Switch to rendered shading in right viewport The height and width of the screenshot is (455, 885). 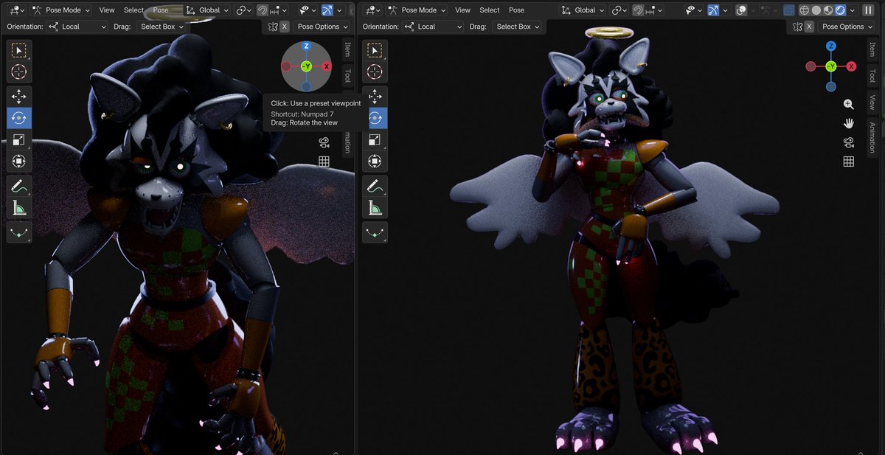(840, 10)
